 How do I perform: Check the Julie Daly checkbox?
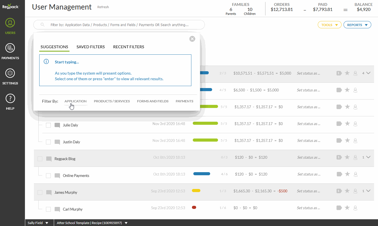tap(48, 125)
